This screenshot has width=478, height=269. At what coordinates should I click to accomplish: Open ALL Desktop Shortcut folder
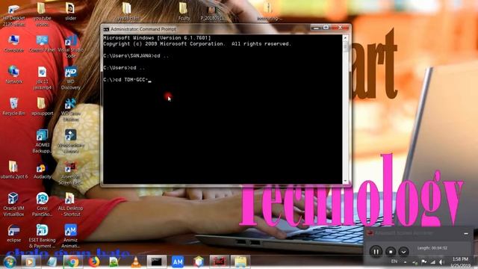pos(70,205)
